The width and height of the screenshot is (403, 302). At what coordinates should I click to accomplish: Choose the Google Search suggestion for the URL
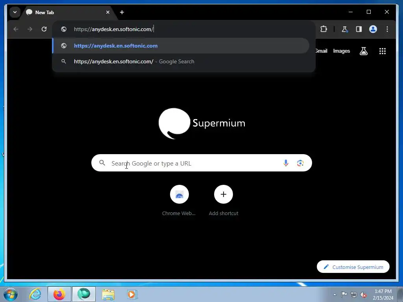181,61
